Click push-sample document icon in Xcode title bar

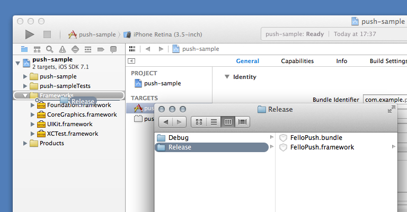pos(355,21)
